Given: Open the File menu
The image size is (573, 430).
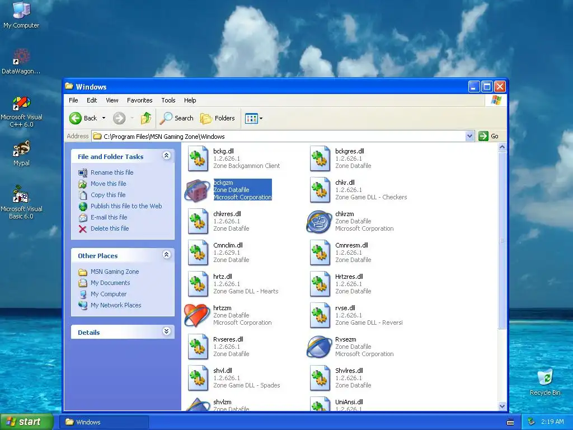Looking at the screenshot, I should (x=73, y=100).
